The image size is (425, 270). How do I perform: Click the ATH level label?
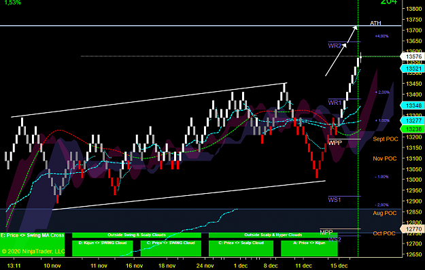[375, 23]
